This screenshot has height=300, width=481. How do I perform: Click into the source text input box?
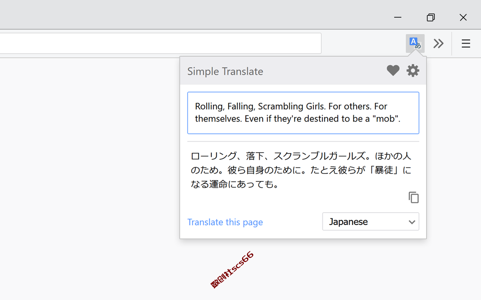pos(303,113)
